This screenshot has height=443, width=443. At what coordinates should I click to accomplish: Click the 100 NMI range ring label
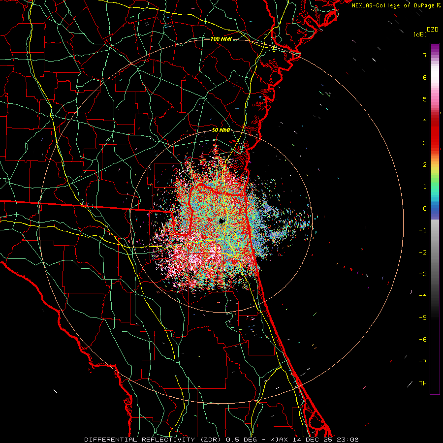pos(221,39)
